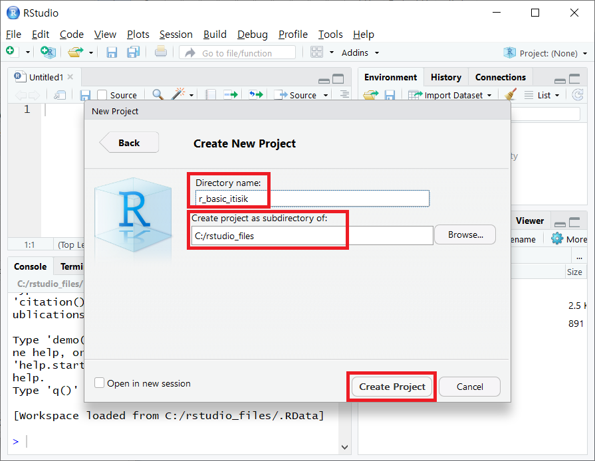Click the Go to file/function search box
Image resolution: width=595 pixels, height=461 pixels.
tap(238, 53)
